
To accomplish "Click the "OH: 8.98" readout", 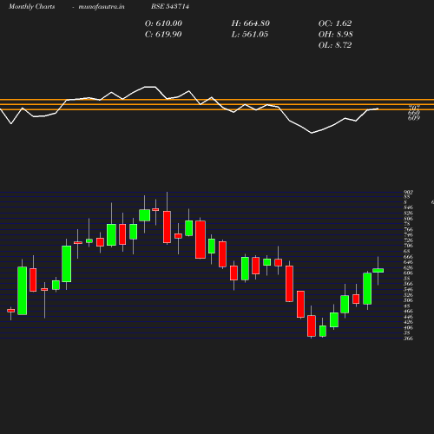I will pyautogui.click(x=336, y=35).
